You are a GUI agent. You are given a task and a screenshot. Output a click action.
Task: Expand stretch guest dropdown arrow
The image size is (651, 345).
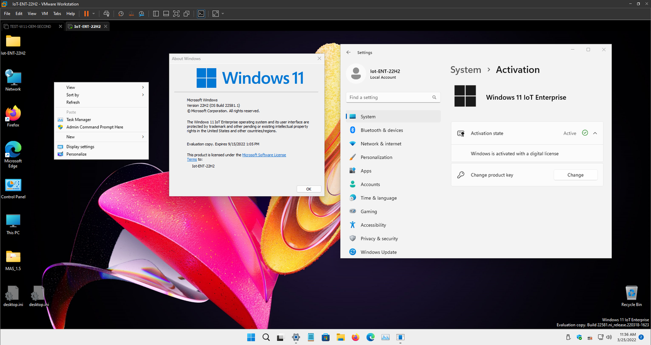coord(223,14)
